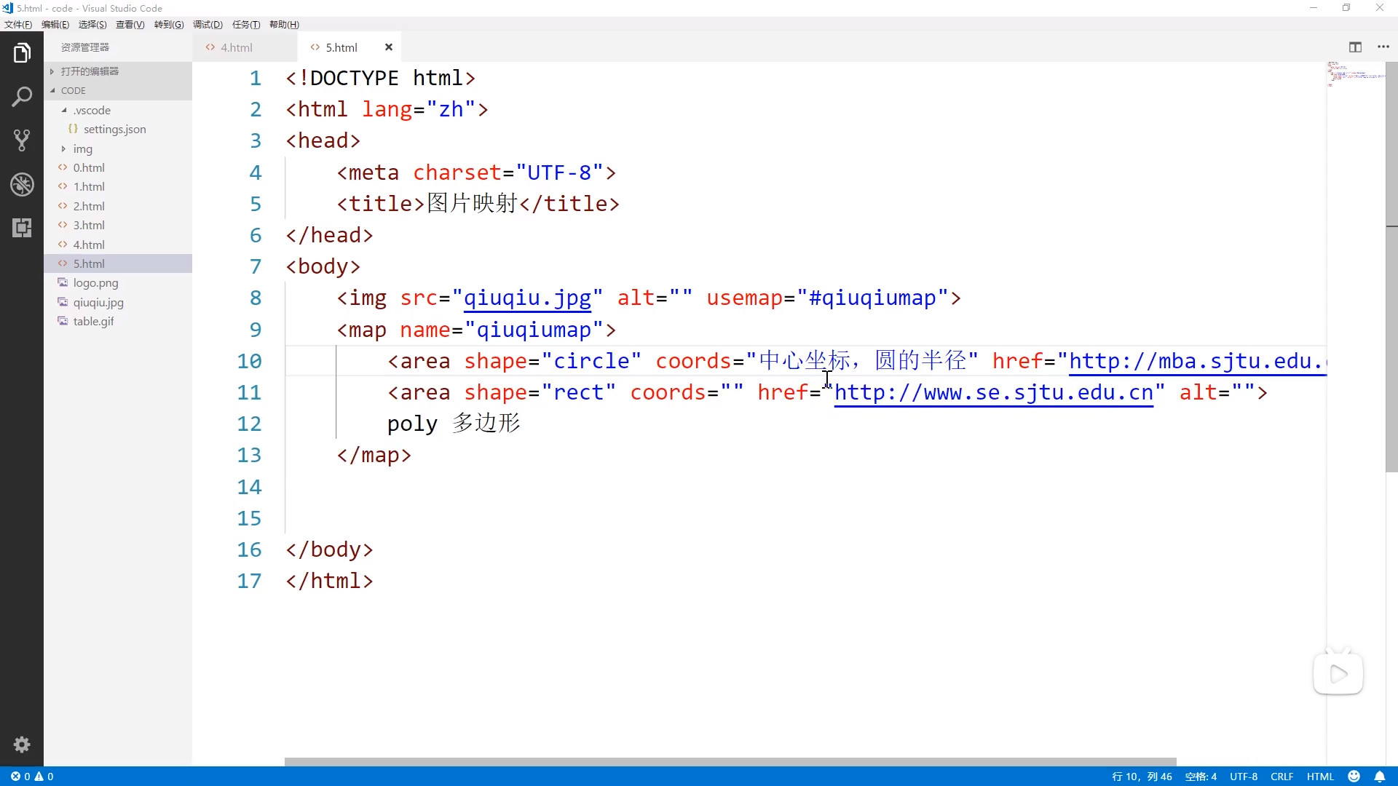This screenshot has height=786, width=1398.
Task: Close the 5.html tab
Action: click(x=389, y=47)
